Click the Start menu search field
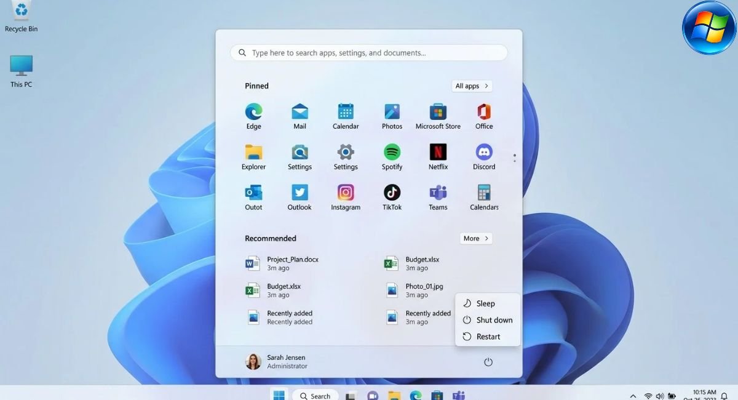 pyautogui.click(x=369, y=53)
